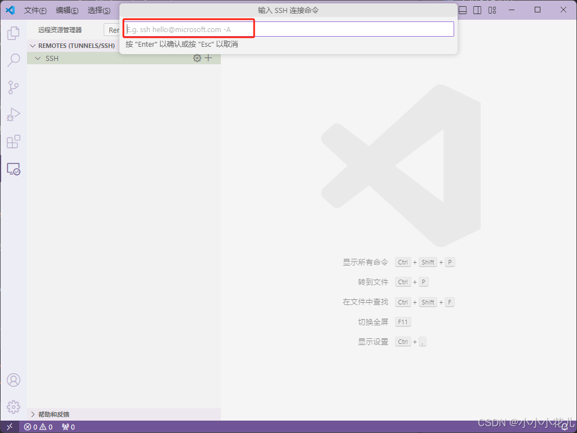
Task: Open the Search view icon
Action: click(14, 60)
